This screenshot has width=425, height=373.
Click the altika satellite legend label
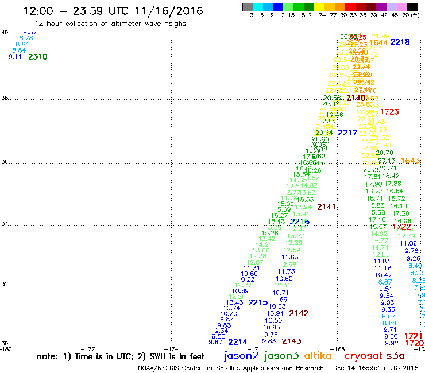pyautogui.click(x=318, y=355)
